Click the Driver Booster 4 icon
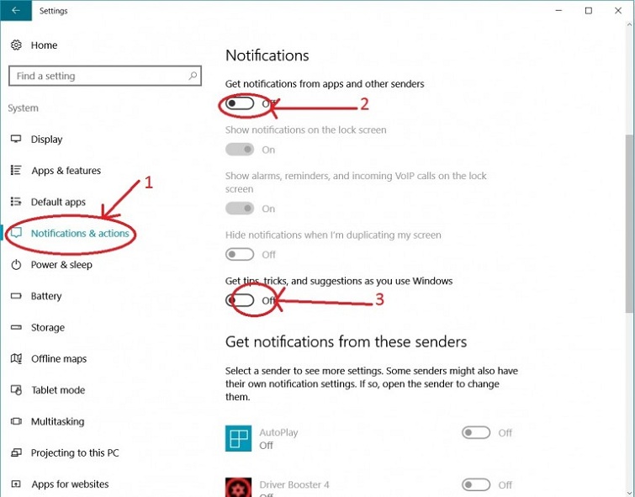The width and height of the screenshot is (635, 497). [240, 487]
